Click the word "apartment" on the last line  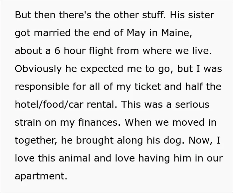[40, 176]
